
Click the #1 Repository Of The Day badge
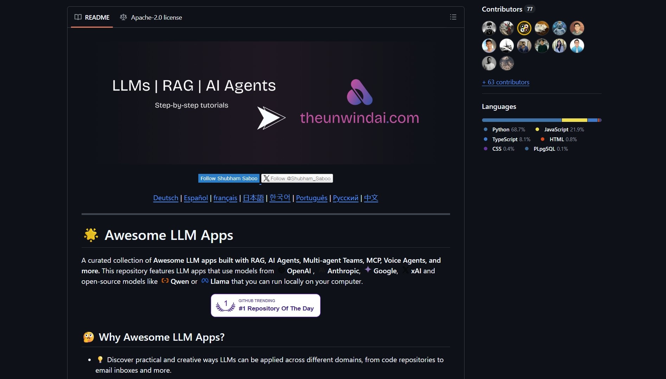click(265, 305)
